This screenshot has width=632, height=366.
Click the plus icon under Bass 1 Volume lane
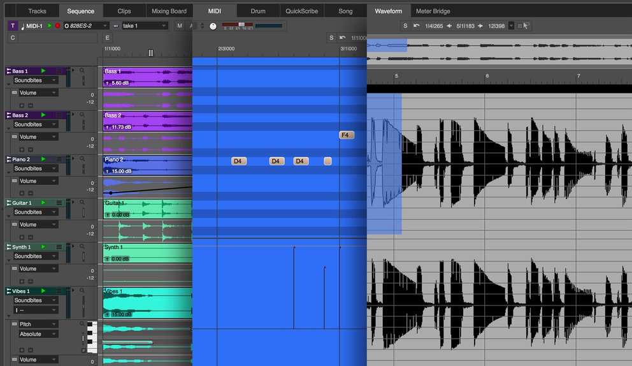pos(22,105)
